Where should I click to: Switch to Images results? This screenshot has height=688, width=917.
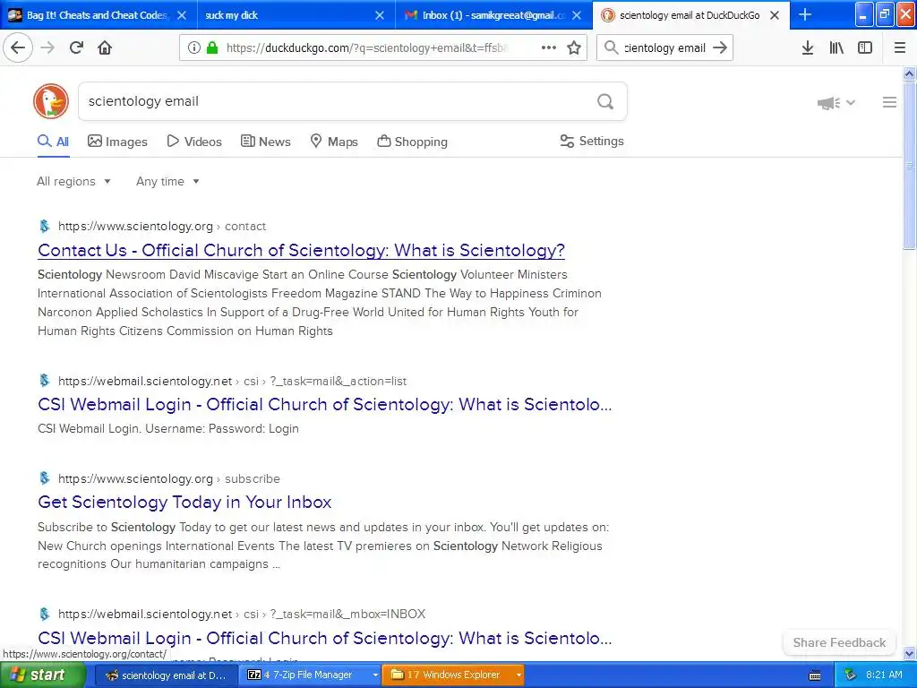coord(117,142)
